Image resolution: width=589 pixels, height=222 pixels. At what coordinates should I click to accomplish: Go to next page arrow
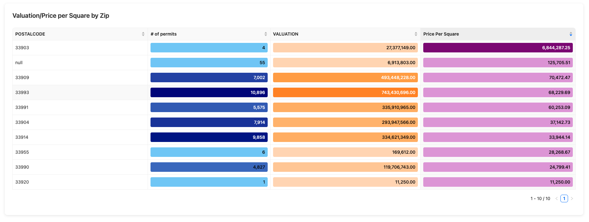tap(572, 198)
